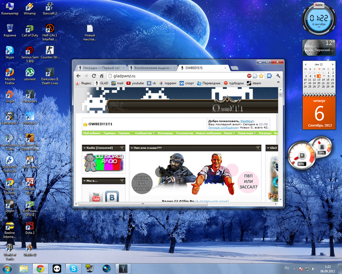Click the Skype icon on the desktop
The width and height of the screenshot is (342, 274).
click(x=10, y=50)
